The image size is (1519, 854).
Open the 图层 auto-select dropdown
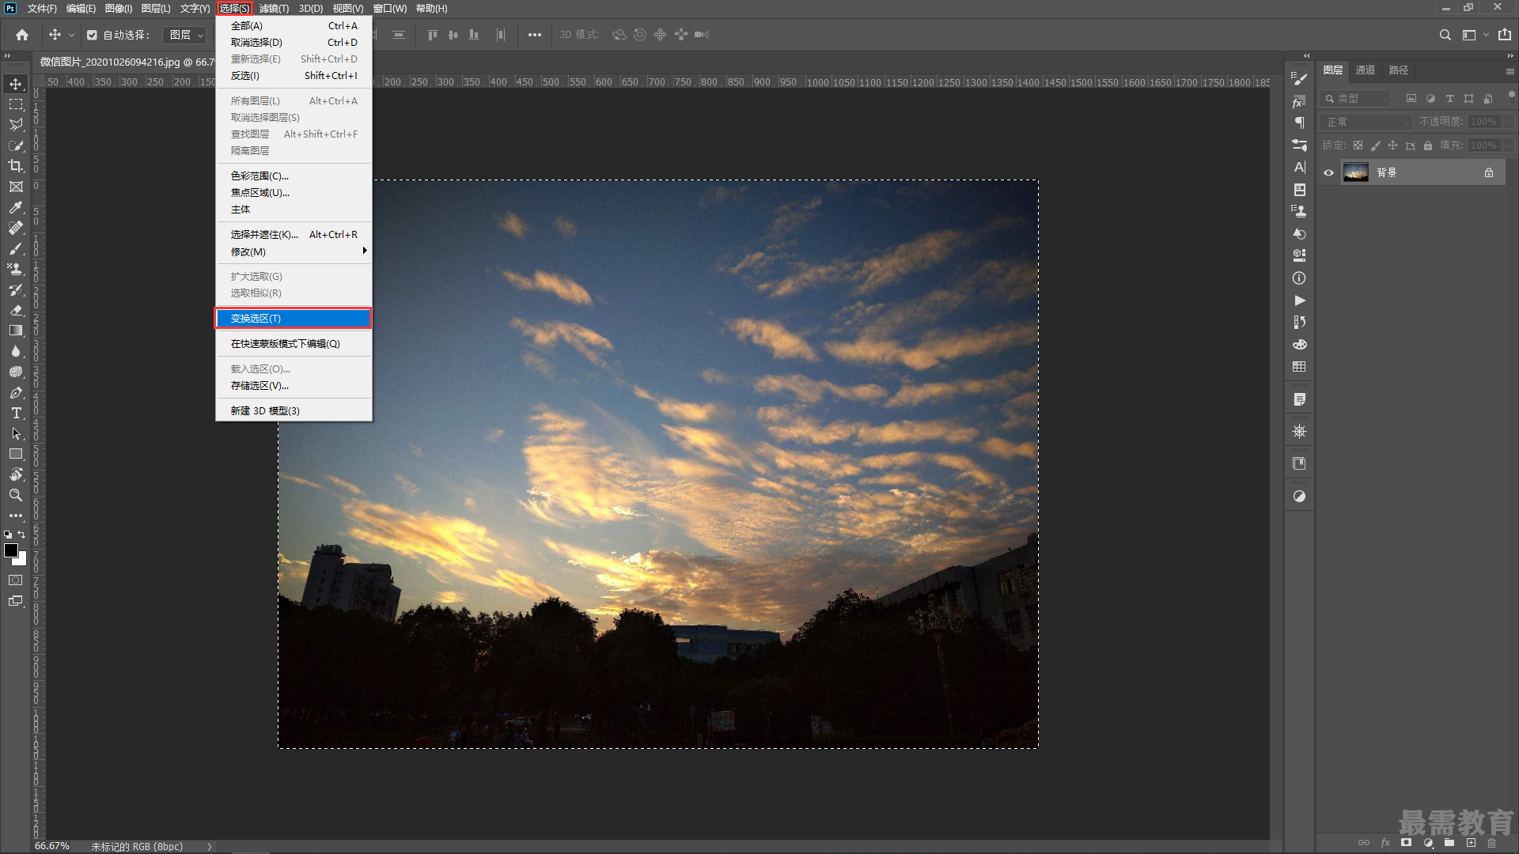[x=185, y=35]
